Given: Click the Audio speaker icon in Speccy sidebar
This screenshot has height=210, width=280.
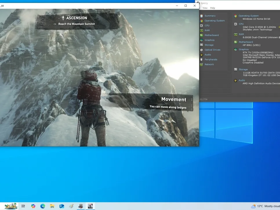Looking at the screenshot, I should point(201,55).
